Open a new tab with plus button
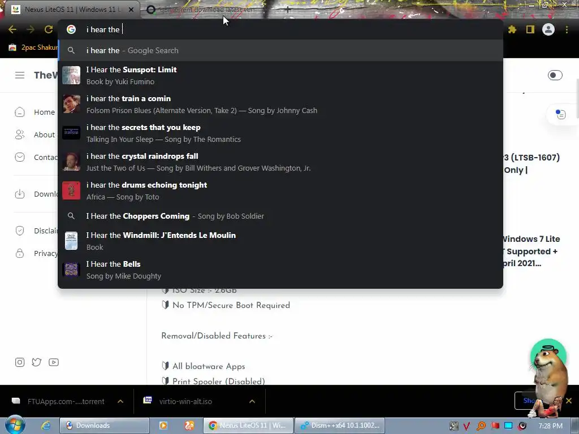 pyautogui.click(x=288, y=10)
